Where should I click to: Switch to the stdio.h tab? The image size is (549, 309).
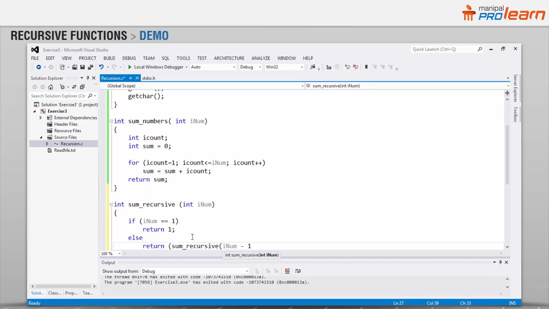point(148,78)
